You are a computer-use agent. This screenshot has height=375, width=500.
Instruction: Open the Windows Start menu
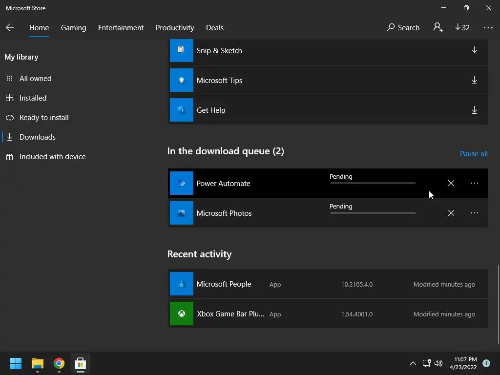pos(16,363)
